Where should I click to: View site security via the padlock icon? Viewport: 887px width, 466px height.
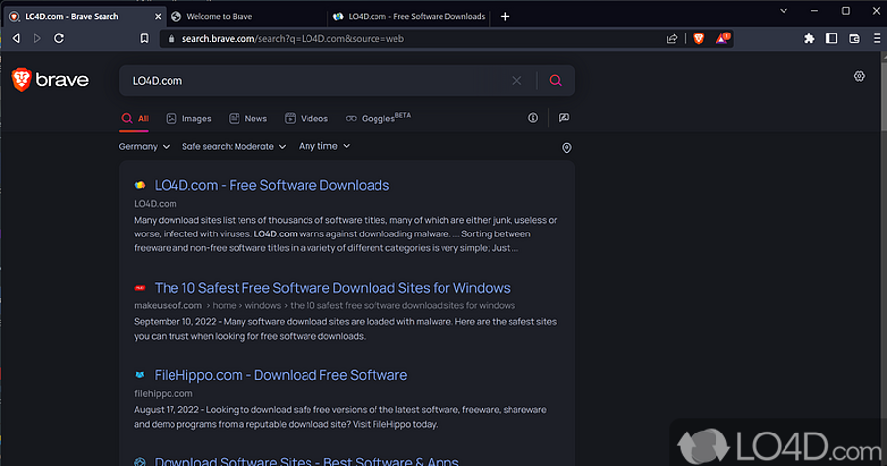pos(171,39)
